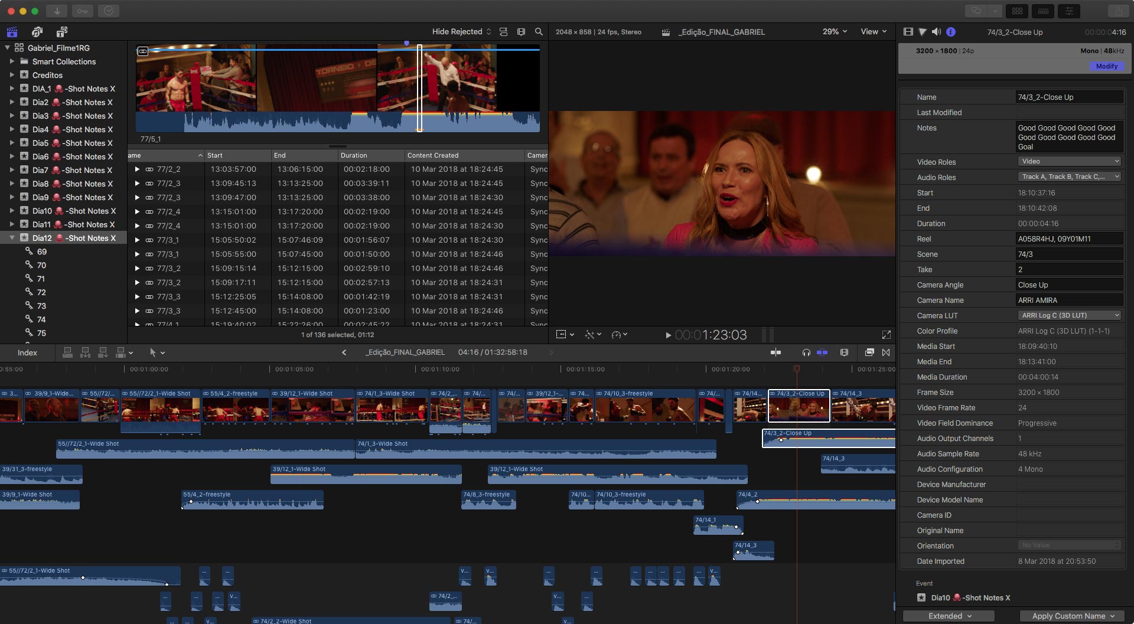Open the timeline Index
1134x624 pixels.
[27, 352]
